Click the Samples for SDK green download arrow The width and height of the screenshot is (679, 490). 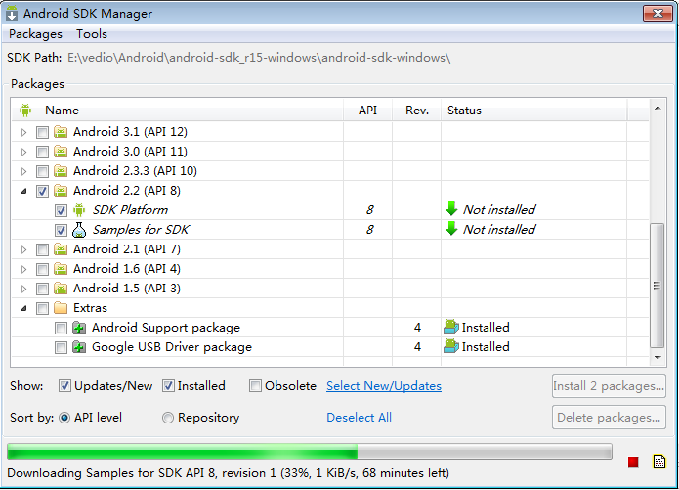point(451,229)
